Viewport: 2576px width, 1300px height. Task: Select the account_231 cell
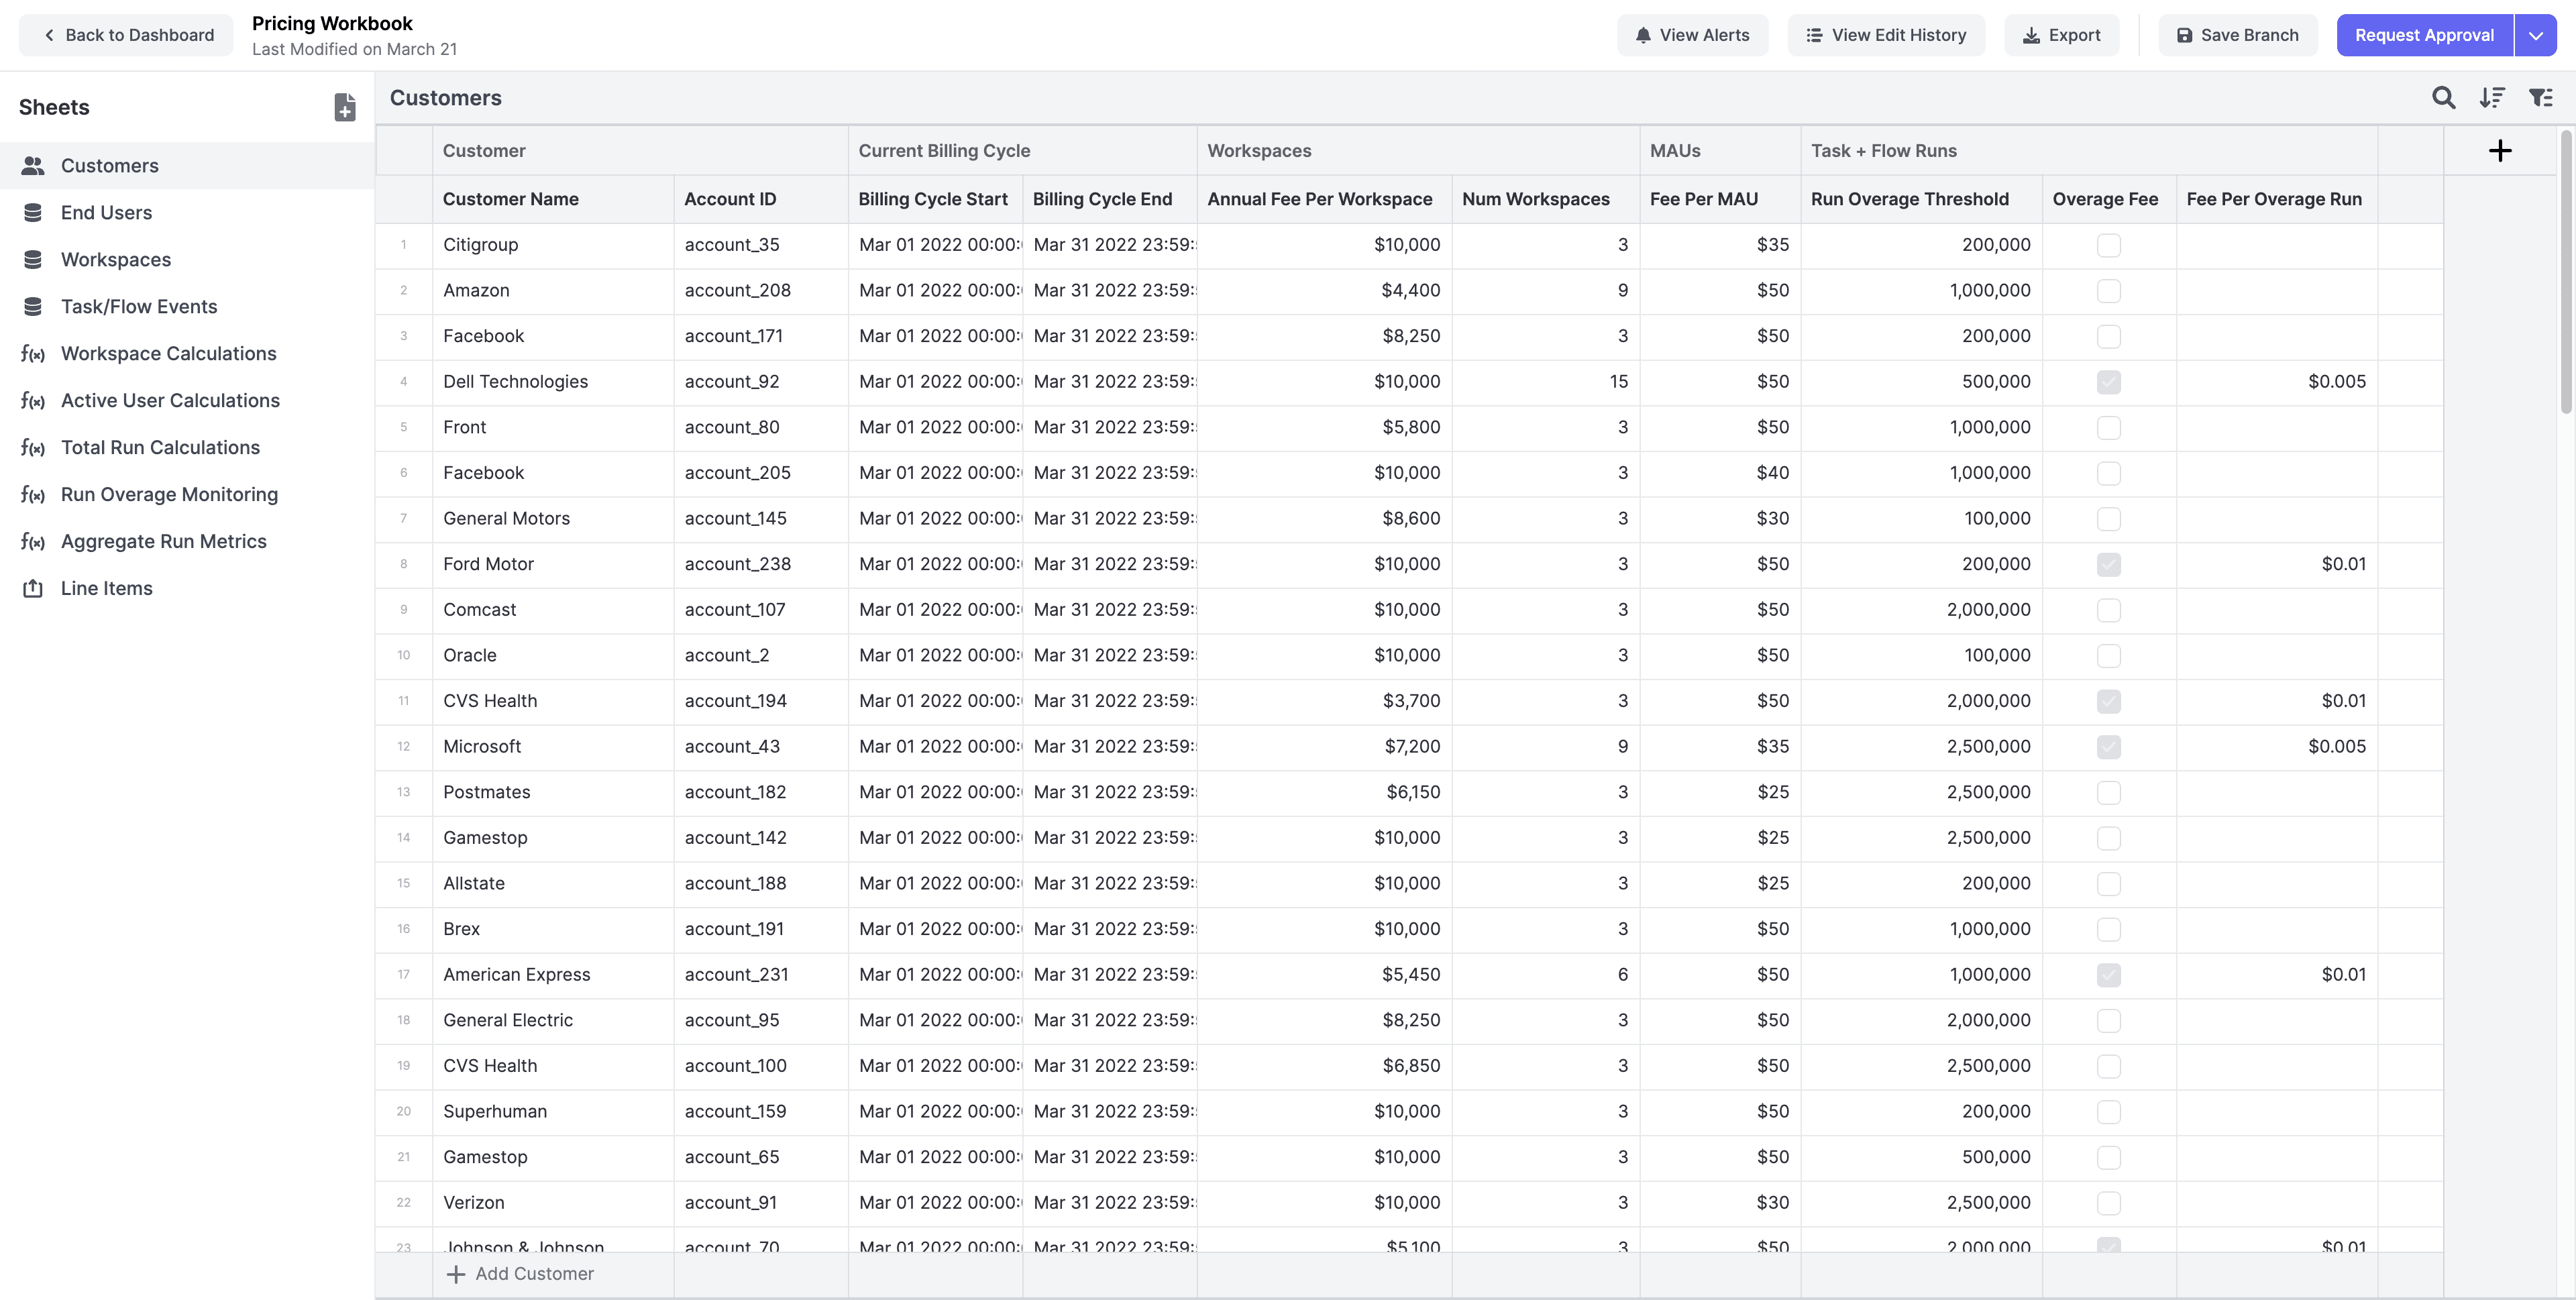coord(761,975)
